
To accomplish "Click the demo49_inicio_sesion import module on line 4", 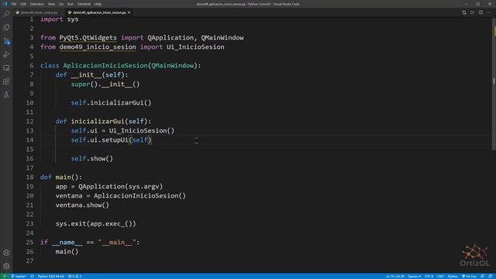I will click(x=98, y=46).
